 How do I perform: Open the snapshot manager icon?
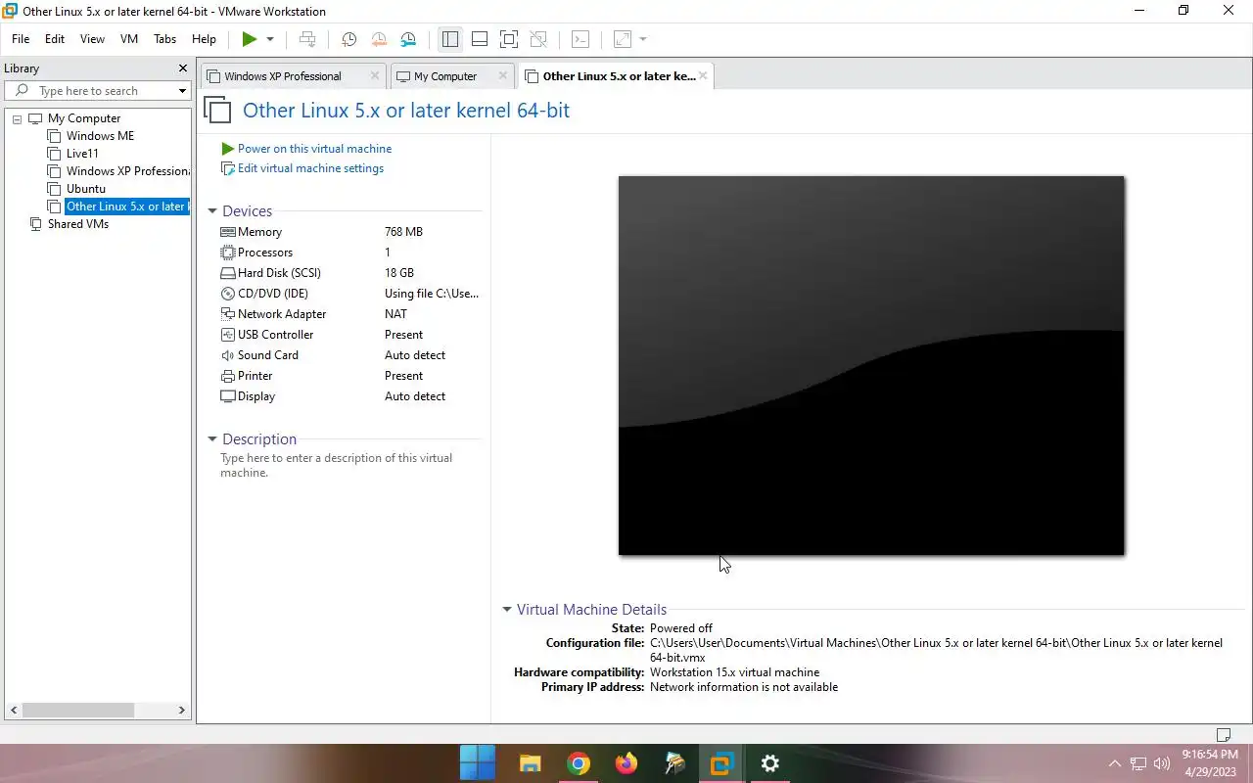408,39
